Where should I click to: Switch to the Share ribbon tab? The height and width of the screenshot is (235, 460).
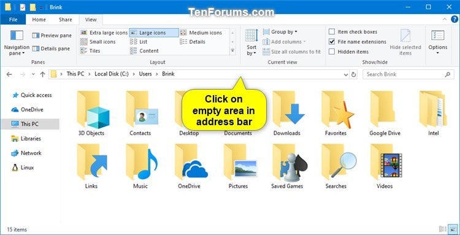click(x=65, y=20)
